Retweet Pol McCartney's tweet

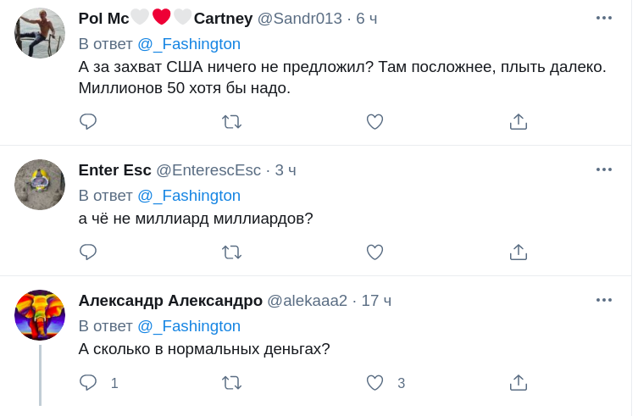231,122
